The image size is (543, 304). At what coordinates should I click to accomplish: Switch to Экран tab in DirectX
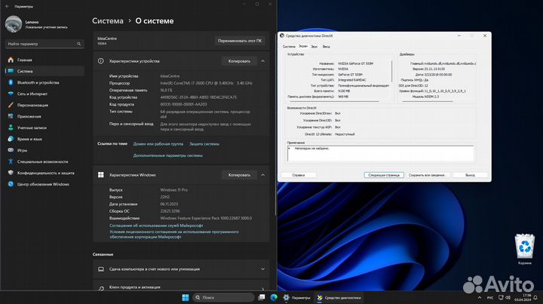[x=303, y=46]
